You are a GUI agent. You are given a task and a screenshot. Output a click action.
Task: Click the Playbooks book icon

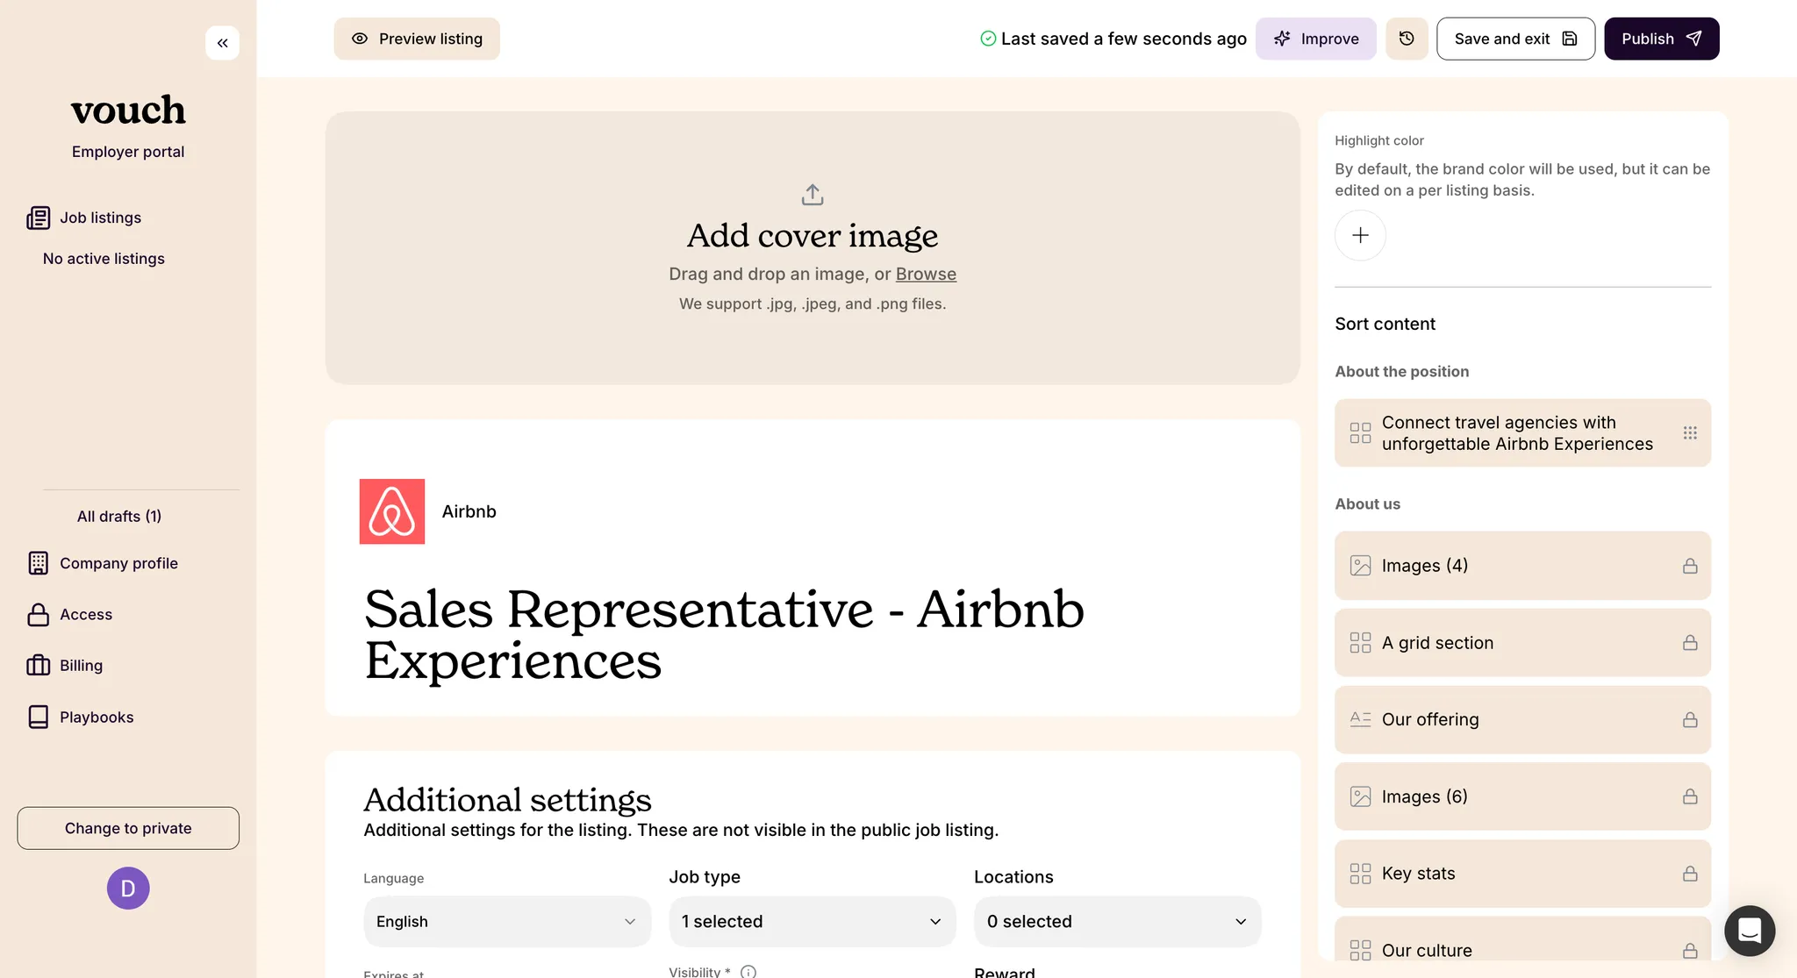pyautogui.click(x=38, y=717)
